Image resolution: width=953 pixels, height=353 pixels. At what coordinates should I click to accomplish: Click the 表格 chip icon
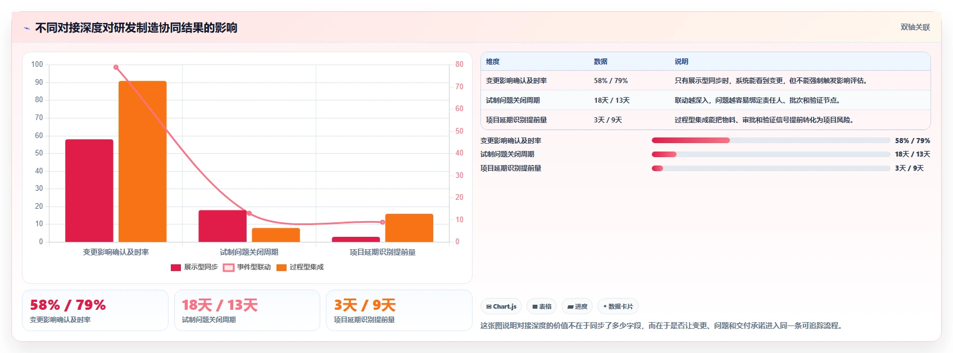pos(535,307)
